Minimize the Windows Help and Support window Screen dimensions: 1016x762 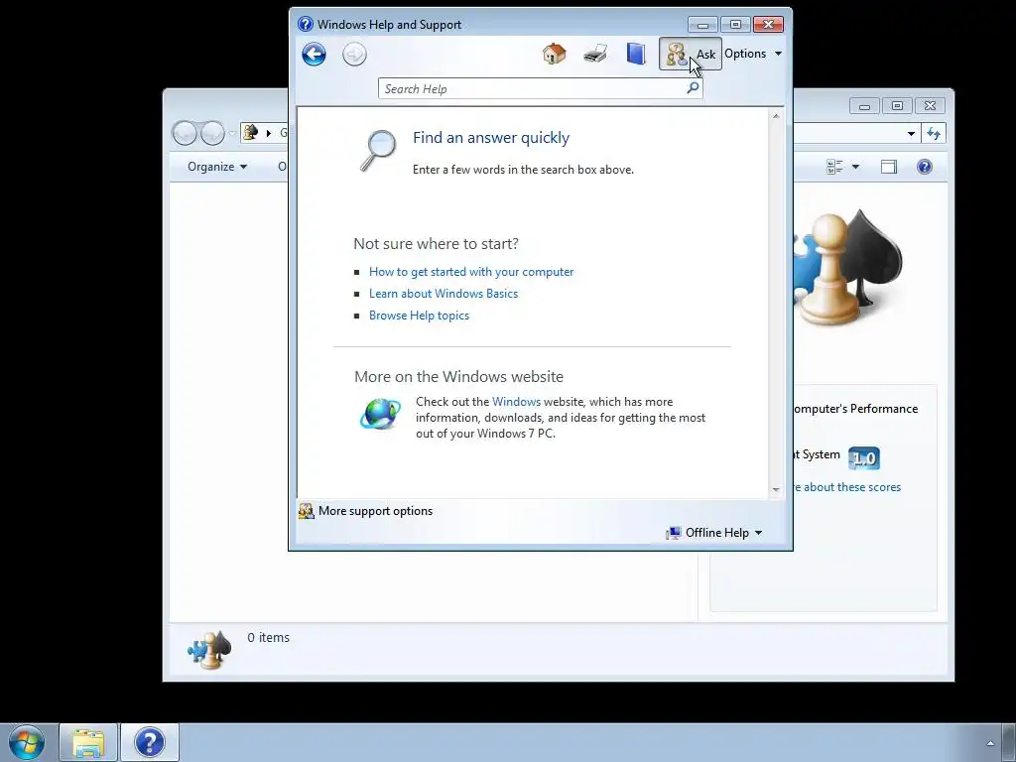(702, 25)
